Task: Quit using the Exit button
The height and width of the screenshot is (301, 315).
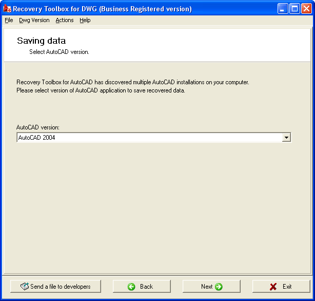Action: pos(281,286)
